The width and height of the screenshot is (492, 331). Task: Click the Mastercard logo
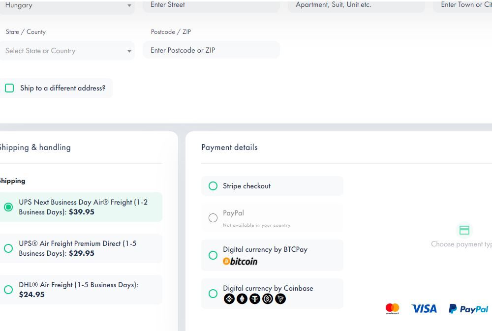click(x=392, y=308)
